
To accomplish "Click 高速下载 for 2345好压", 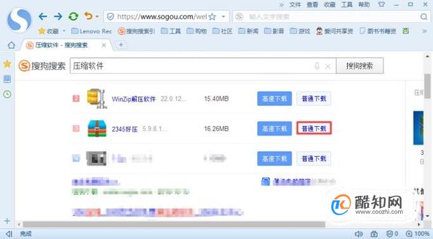I will (x=274, y=129).
